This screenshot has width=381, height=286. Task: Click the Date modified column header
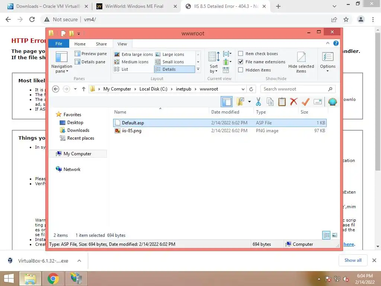[231, 112]
